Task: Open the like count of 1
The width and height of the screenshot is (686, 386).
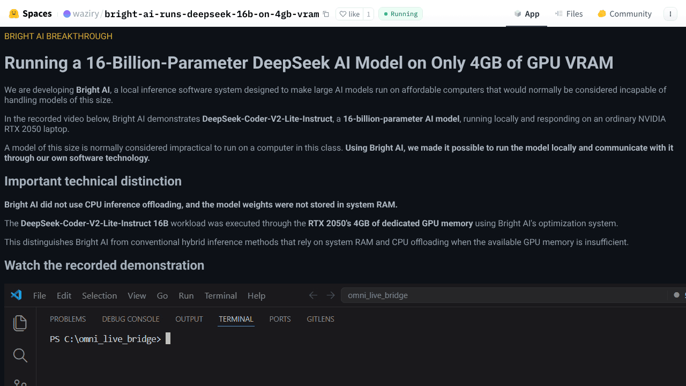Action: point(368,14)
